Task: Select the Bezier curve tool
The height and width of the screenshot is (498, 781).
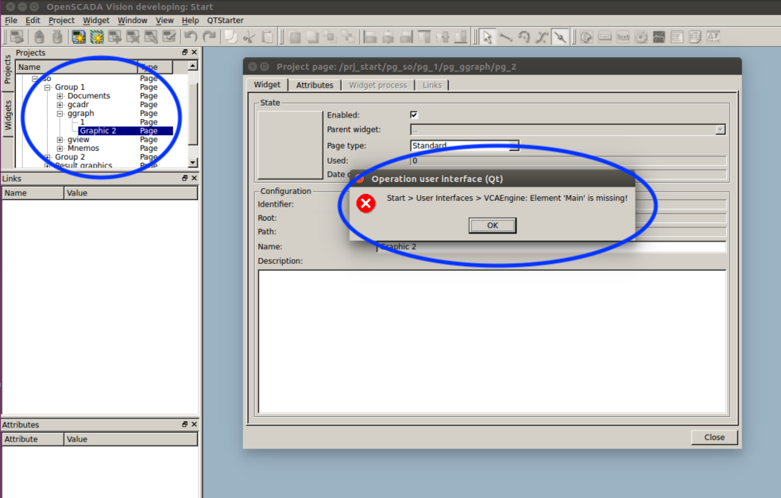Action: [542, 37]
